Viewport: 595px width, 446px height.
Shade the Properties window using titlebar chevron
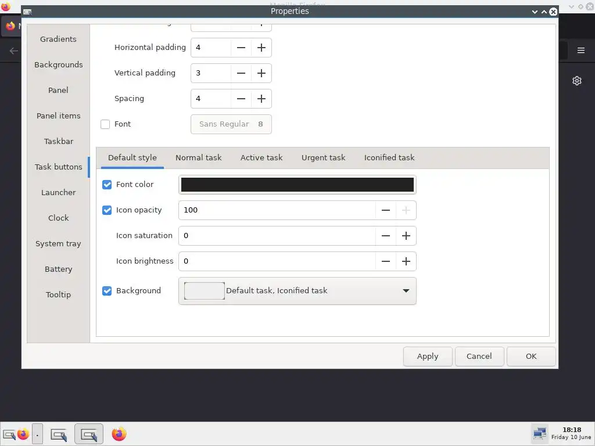point(535,12)
